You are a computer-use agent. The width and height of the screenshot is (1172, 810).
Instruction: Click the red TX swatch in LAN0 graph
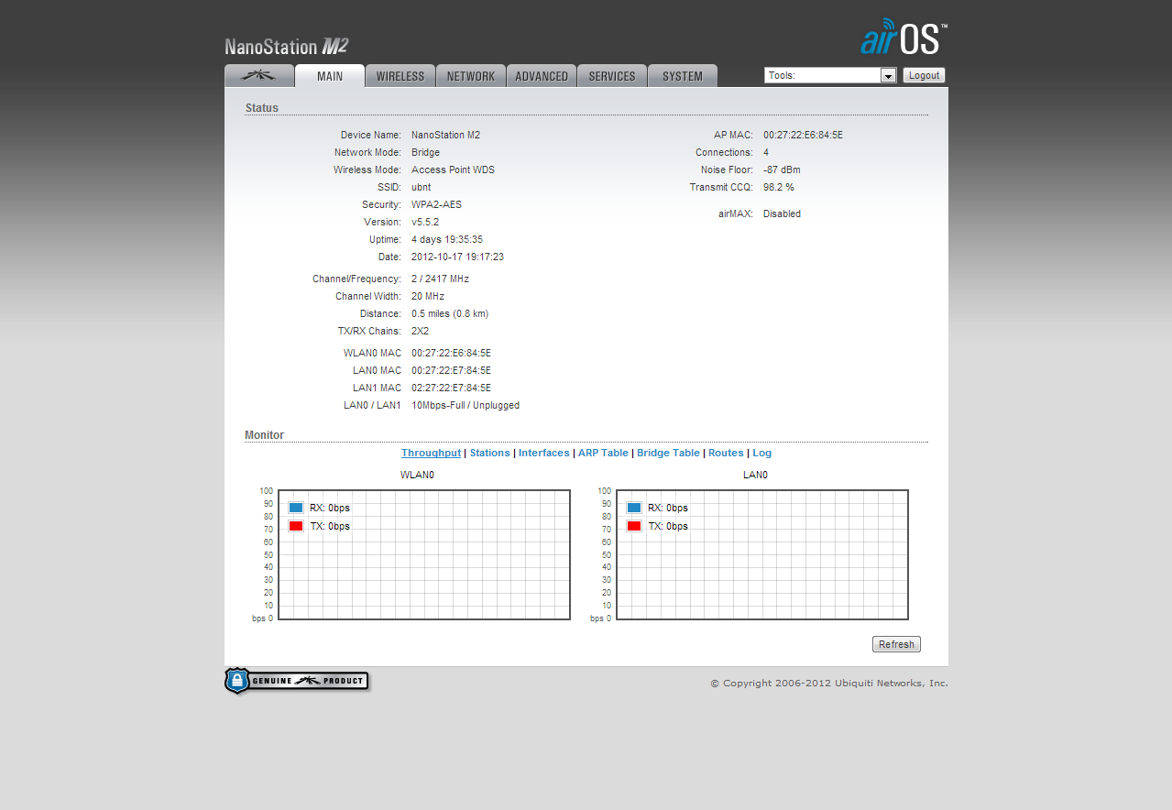coord(634,526)
